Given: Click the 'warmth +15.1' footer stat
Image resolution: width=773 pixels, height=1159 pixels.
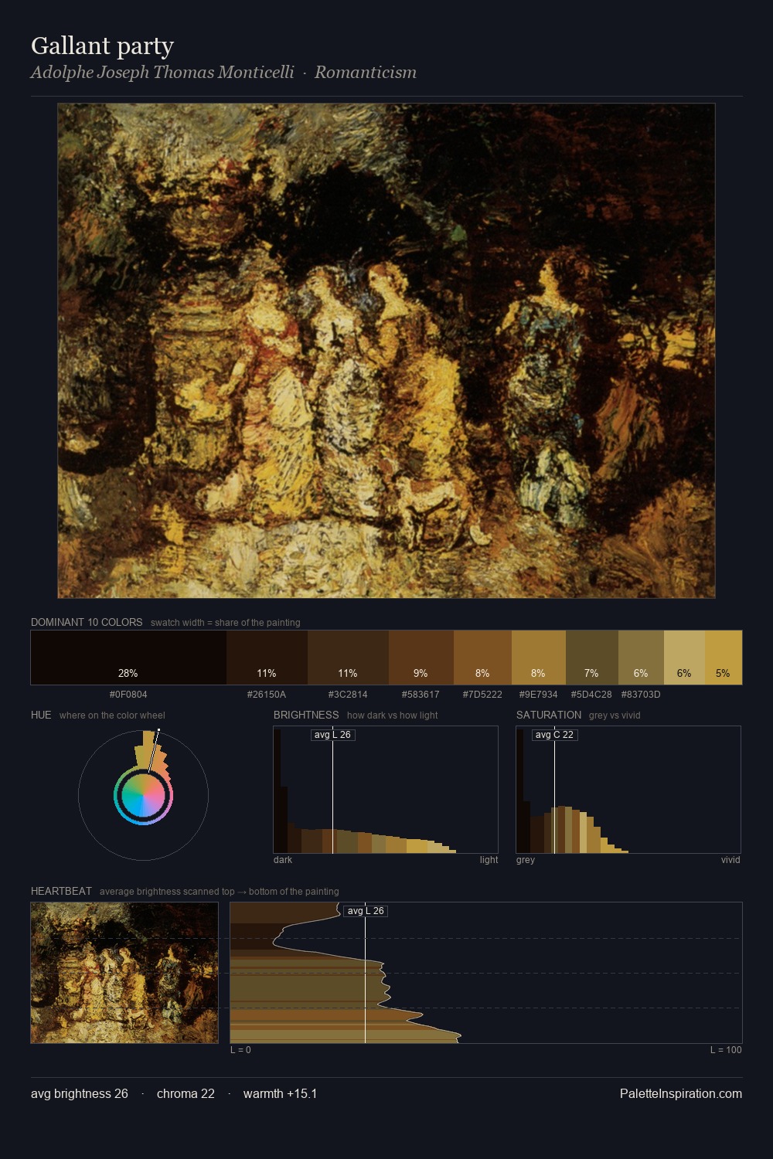Looking at the screenshot, I should point(280,1093).
